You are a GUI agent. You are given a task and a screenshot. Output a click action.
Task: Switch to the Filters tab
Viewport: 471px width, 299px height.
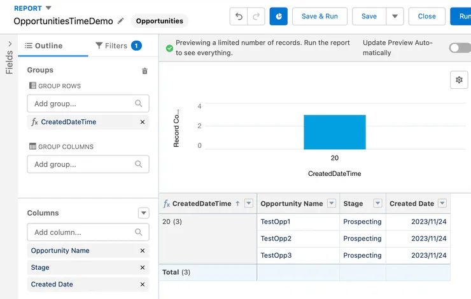tap(117, 46)
